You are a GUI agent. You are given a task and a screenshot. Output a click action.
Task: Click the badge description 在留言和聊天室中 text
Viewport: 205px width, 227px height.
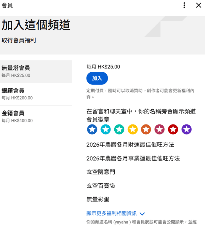(x=141, y=115)
